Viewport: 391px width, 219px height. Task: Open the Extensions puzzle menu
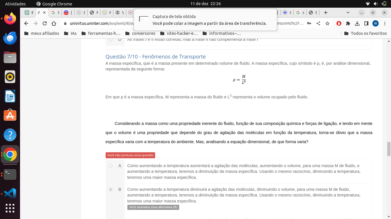point(348,23)
